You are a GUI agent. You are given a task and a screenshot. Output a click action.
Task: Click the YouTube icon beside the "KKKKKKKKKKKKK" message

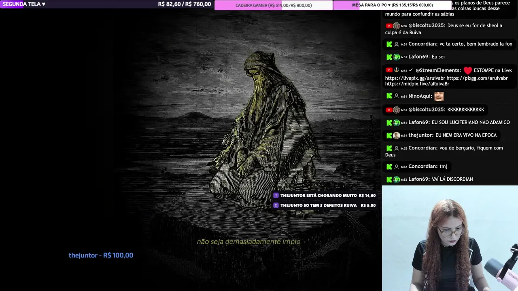[389, 110]
